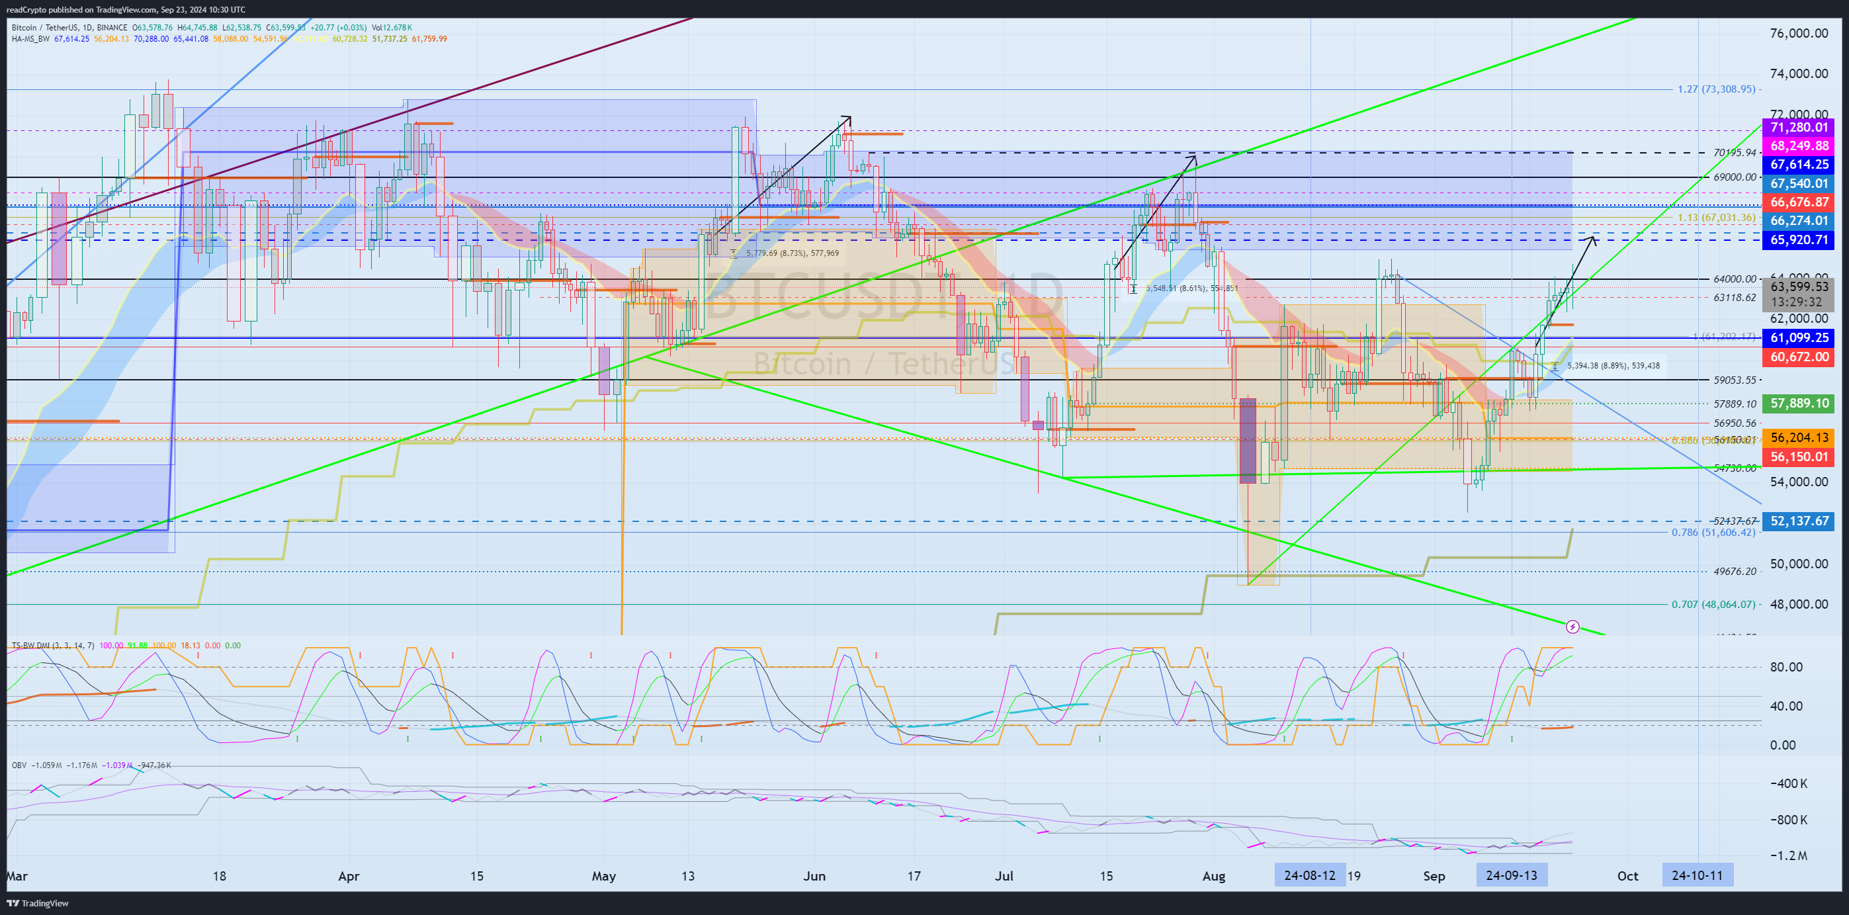Click the Aug label on time axis

(1214, 876)
